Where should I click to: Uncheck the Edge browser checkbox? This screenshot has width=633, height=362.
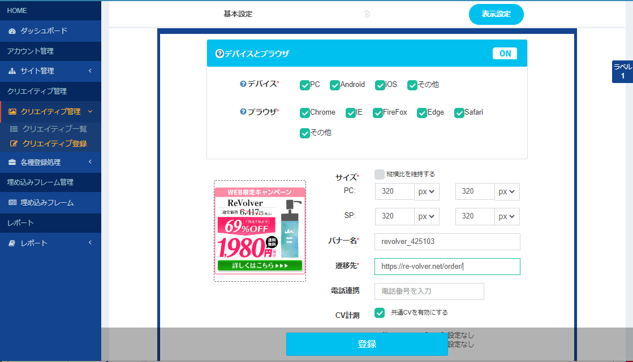click(x=422, y=113)
